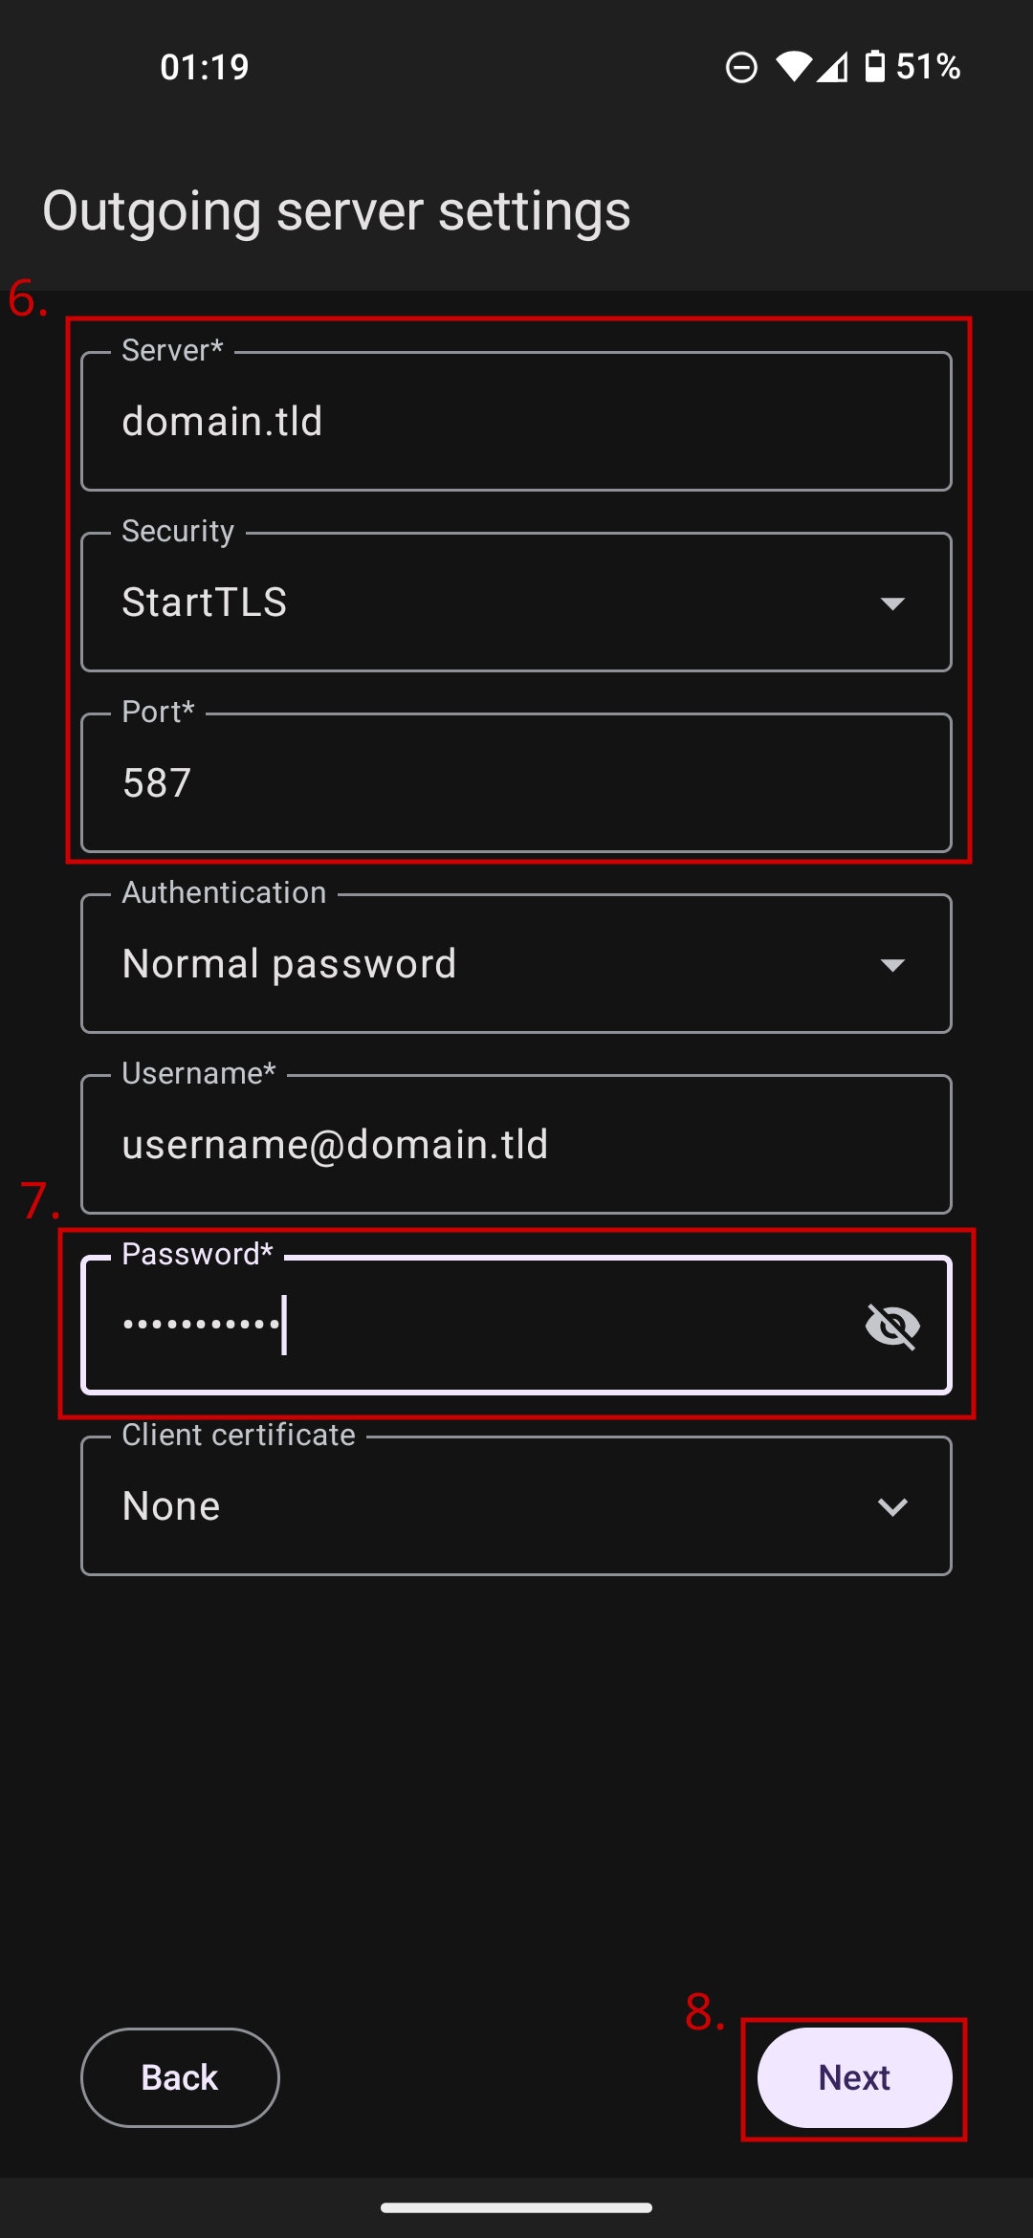The height and width of the screenshot is (2238, 1033).
Task: Click inside the Password field
Action: [516, 1326]
